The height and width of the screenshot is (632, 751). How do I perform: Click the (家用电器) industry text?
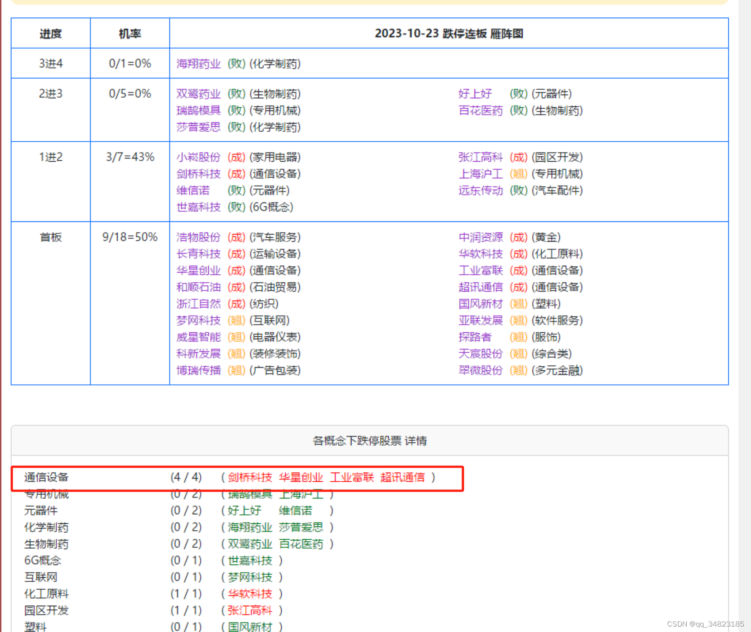tap(275, 157)
